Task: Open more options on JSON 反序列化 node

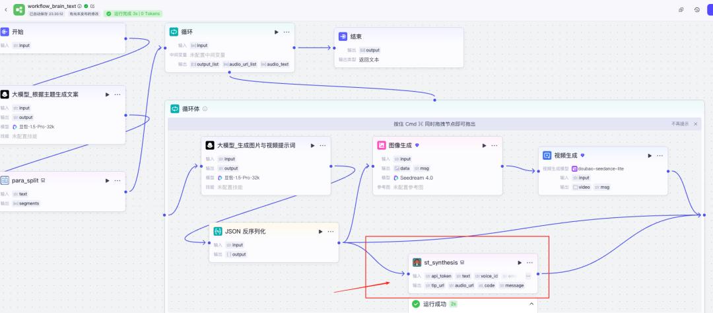Action: (x=331, y=232)
